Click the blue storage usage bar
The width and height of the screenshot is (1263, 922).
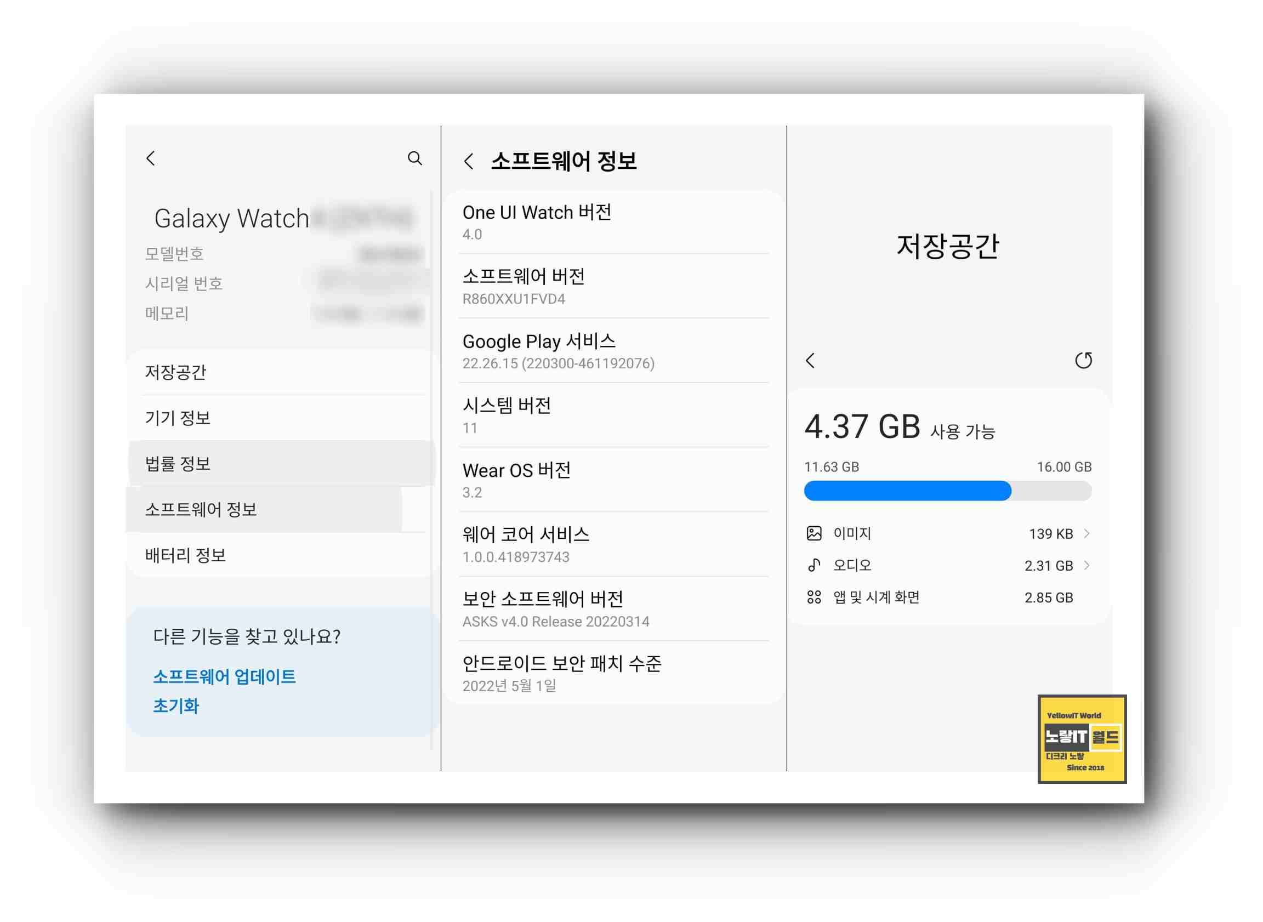point(907,491)
